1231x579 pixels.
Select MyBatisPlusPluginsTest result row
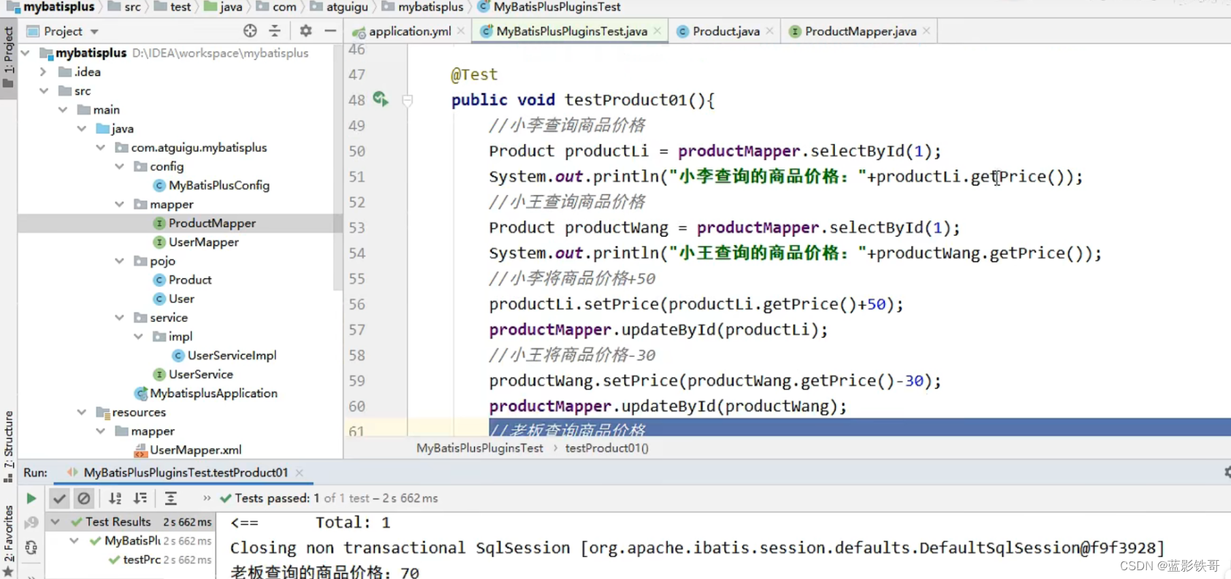point(150,541)
